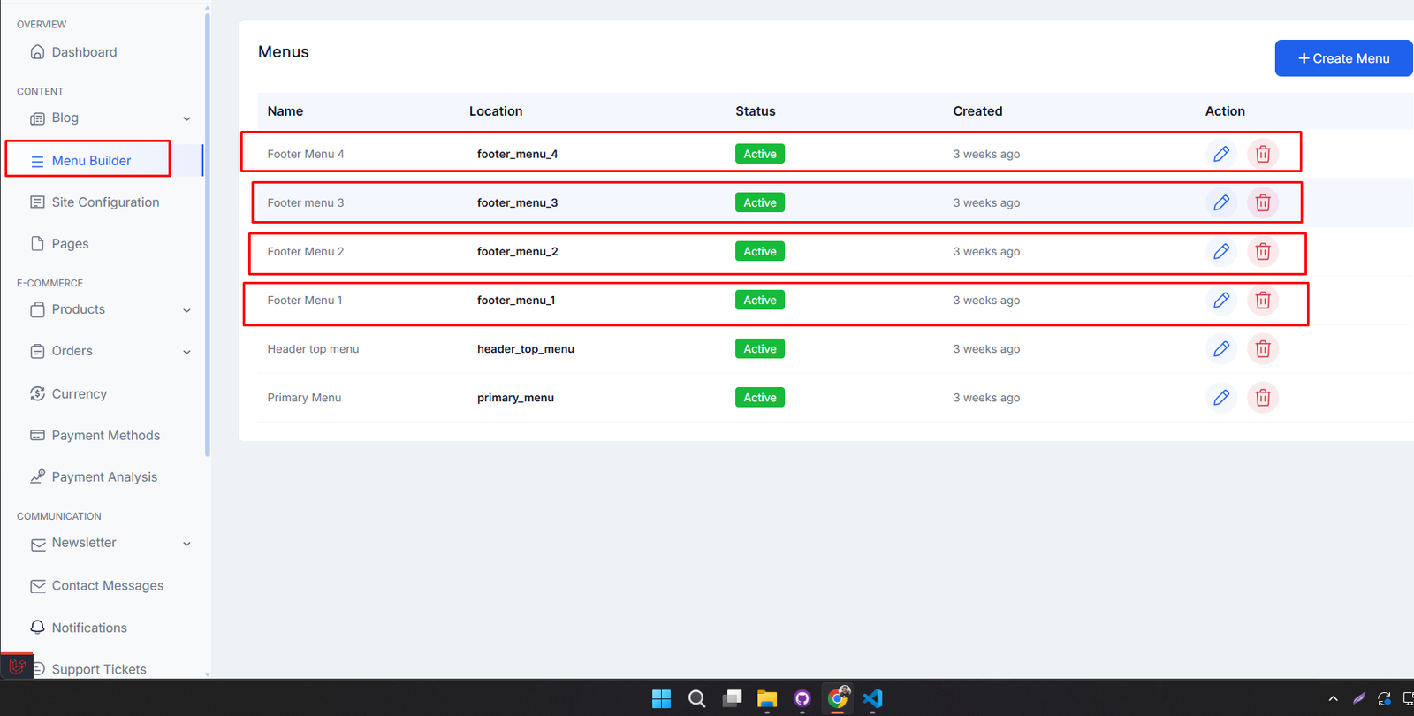The width and height of the screenshot is (1414, 716).
Task: Open File Explorer from taskbar
Action: tap(767, 698)
